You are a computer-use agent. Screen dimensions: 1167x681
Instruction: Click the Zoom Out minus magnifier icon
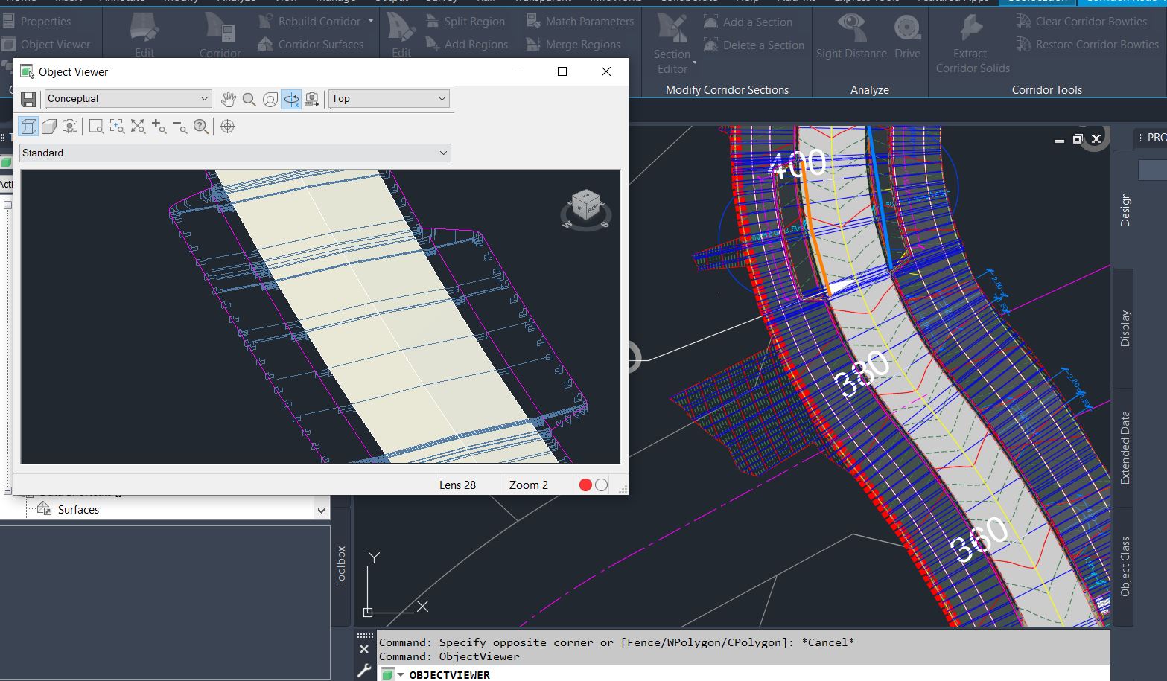coord(179,127)
